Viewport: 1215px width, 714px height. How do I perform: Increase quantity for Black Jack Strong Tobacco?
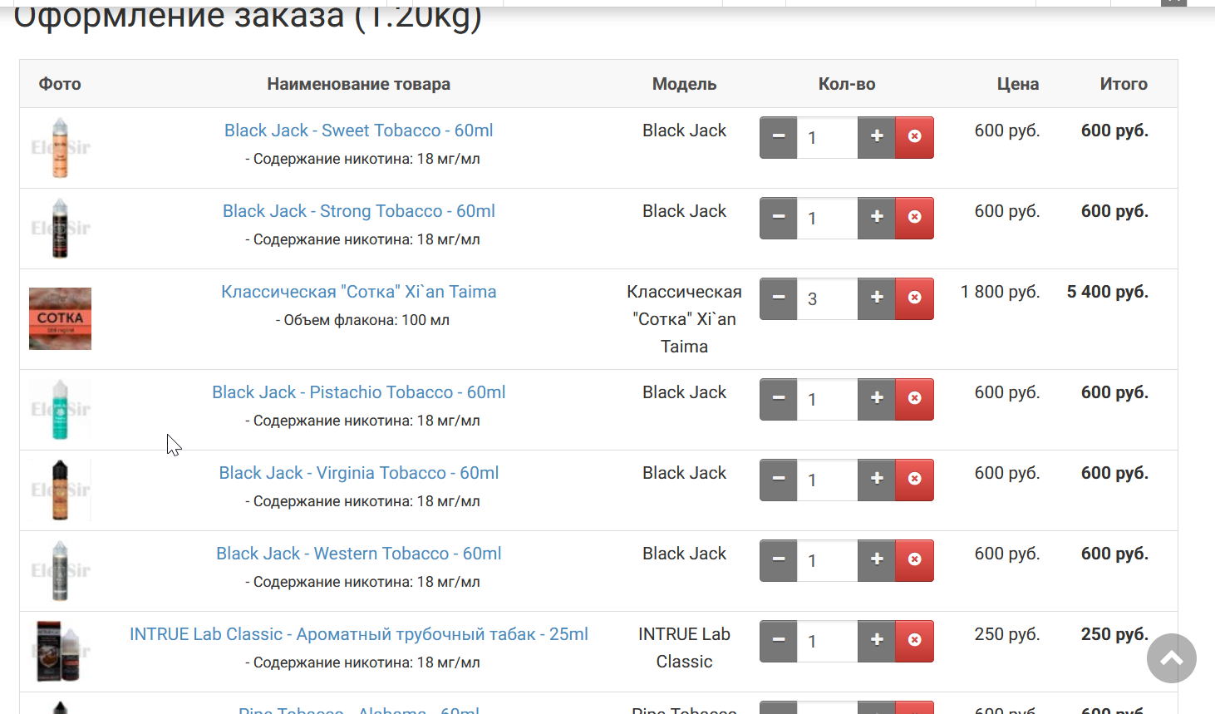point(877,218)
